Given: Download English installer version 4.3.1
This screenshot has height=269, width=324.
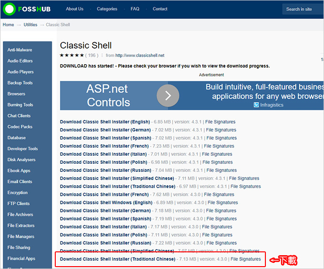Looking at the screenshot, I should pos(105,122).
